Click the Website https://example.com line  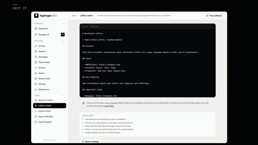101,65
